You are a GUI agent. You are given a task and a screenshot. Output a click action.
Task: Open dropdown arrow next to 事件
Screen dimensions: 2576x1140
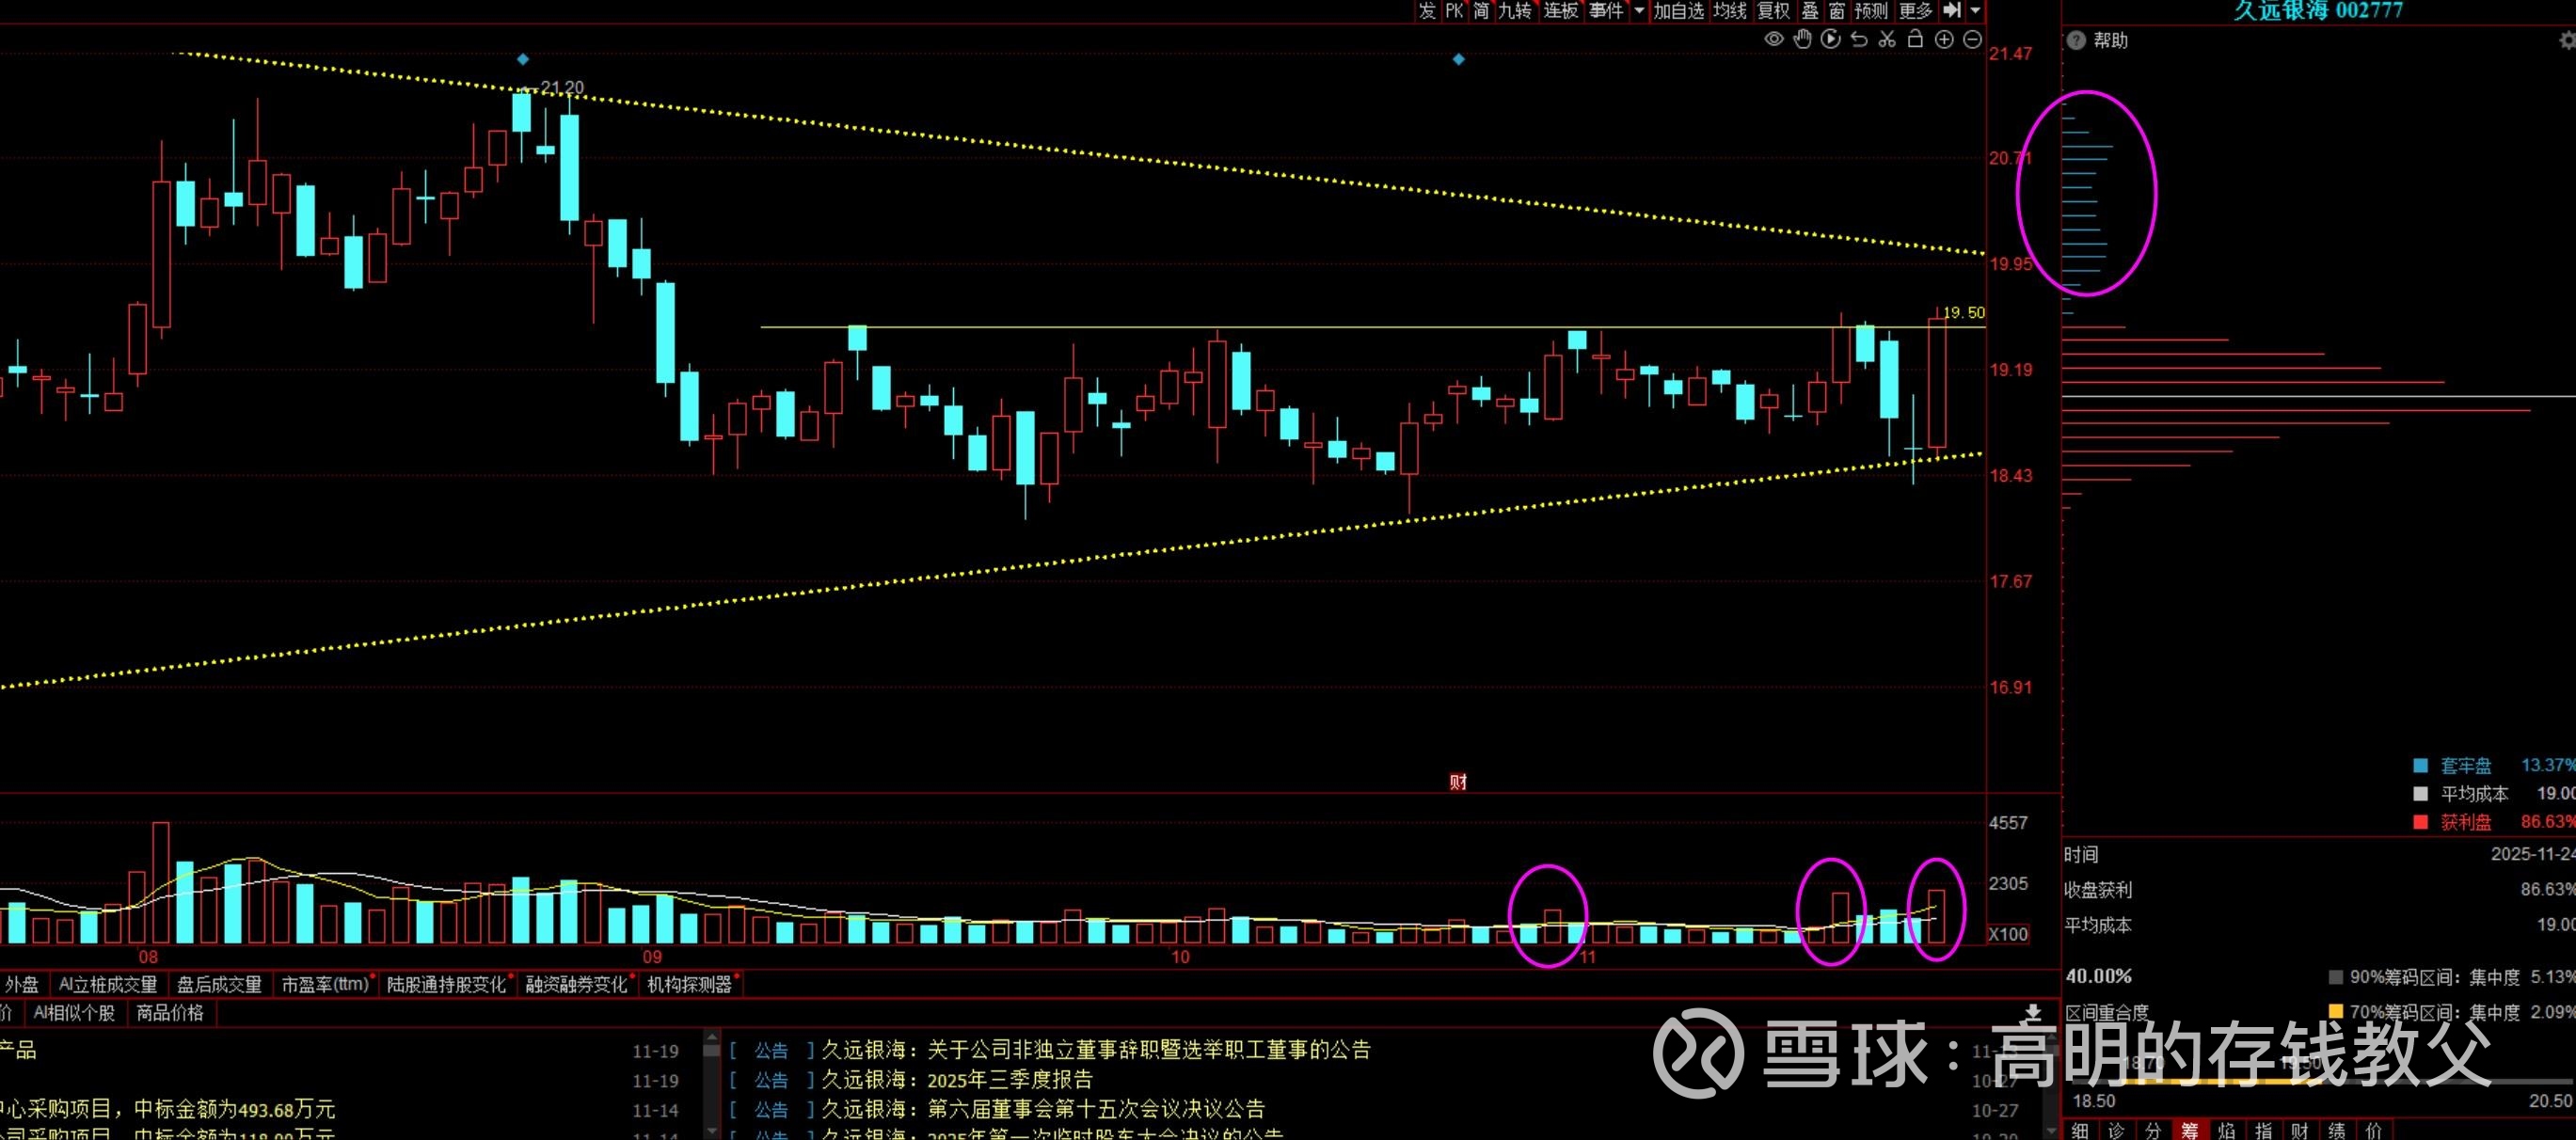pos(1638,10)
